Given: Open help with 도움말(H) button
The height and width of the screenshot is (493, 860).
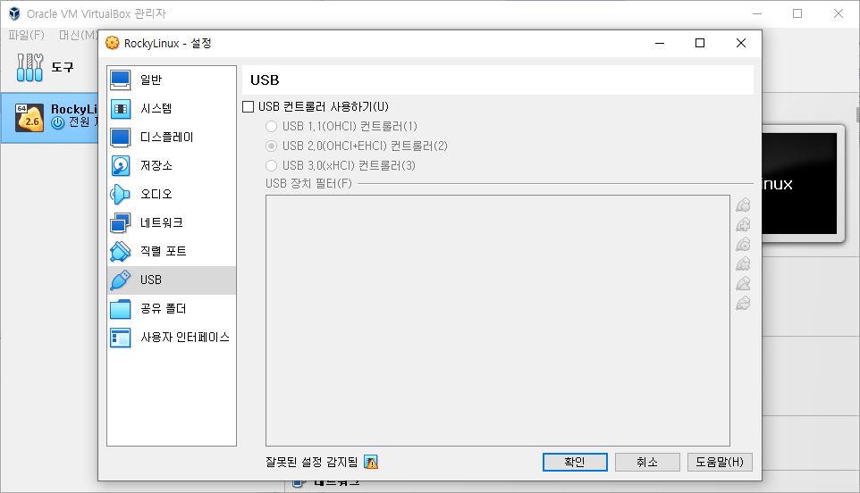Looking at the screenshot, I should 720,462.
